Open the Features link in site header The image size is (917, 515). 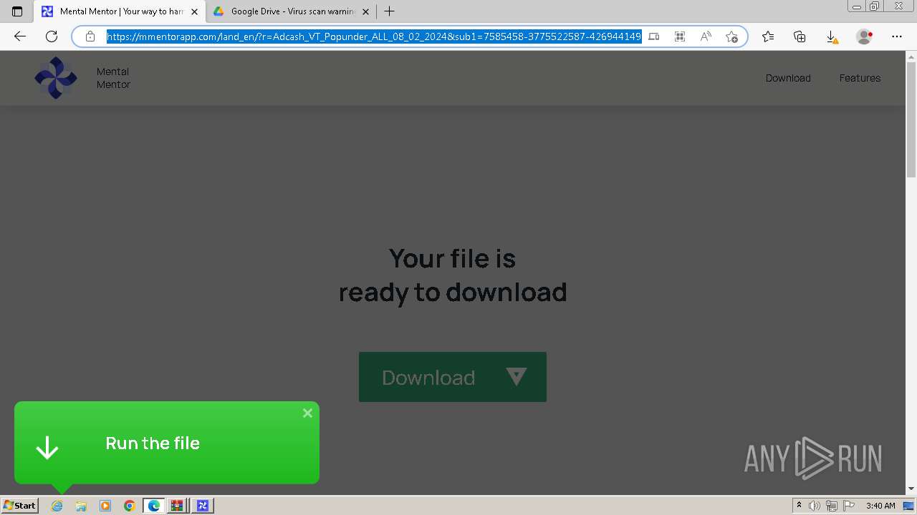coord(860,78)
